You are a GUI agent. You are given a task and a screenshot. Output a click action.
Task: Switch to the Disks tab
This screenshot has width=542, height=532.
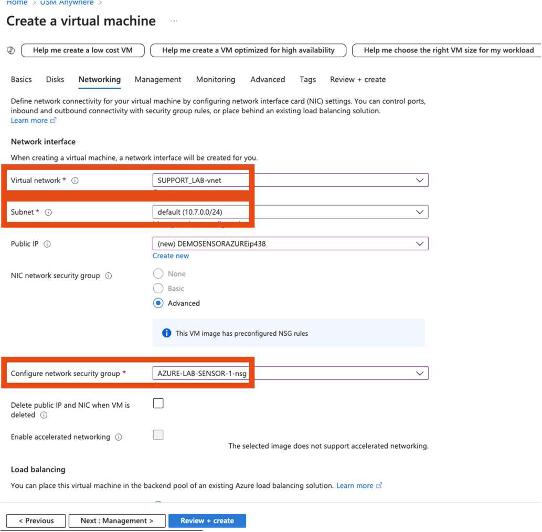click(x=55, y=79)
